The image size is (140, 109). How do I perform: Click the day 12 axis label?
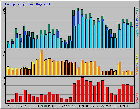coord(53,106)
